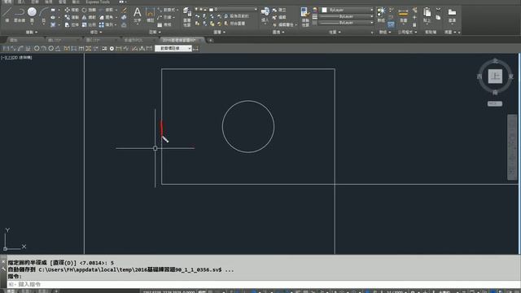Screen dimensions: 521x293
Task: Open Layer Properties manager
Action: coord(187,16)
